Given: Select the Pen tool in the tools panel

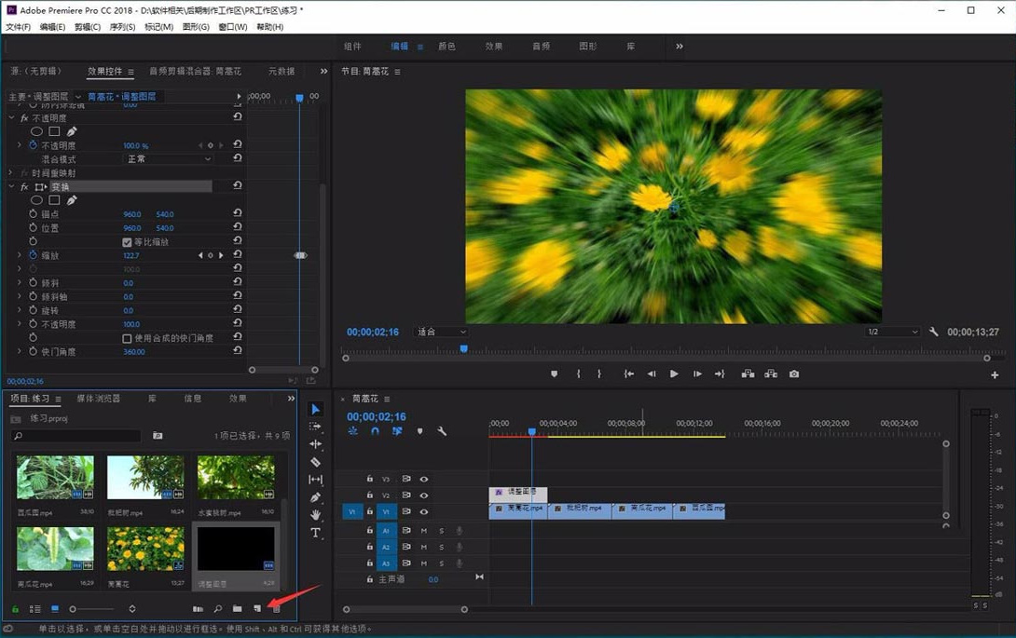Looking at the screenshot, I should pyautogui.click(x=315, y=497).
